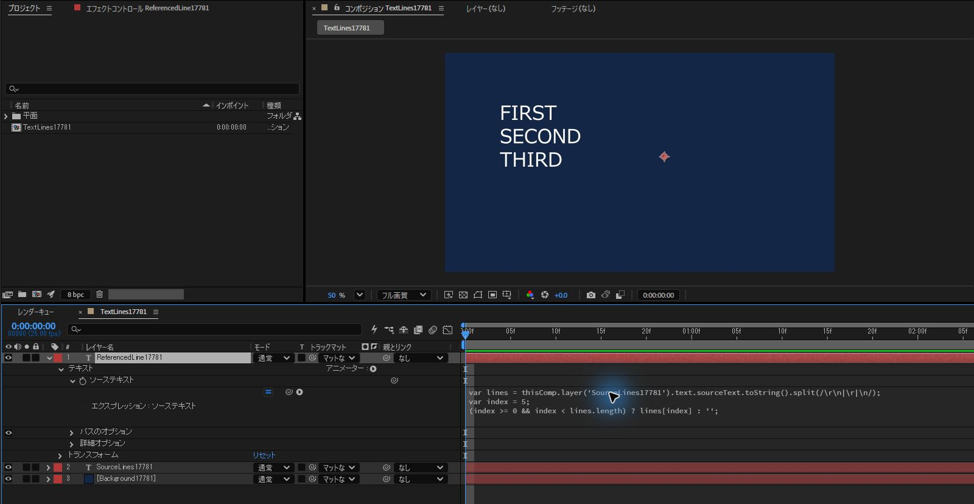Enable region of interest in viewer
This screenshot has height=504, width=974.
click(x=492, y=295)
